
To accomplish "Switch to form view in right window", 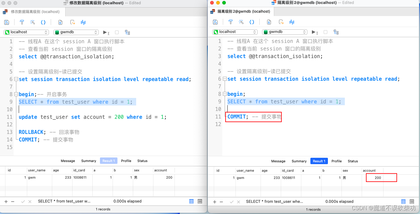I will tap(412, 202).
